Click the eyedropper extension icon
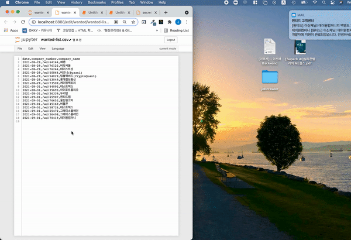Screen dimensions: 351x240 coord(153,22)
